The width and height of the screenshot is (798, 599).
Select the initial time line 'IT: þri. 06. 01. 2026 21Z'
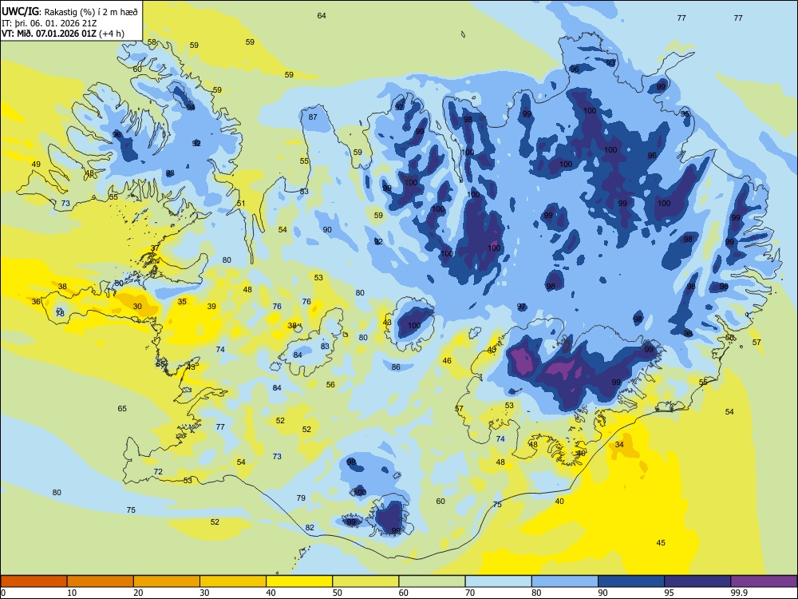(49, 23)
